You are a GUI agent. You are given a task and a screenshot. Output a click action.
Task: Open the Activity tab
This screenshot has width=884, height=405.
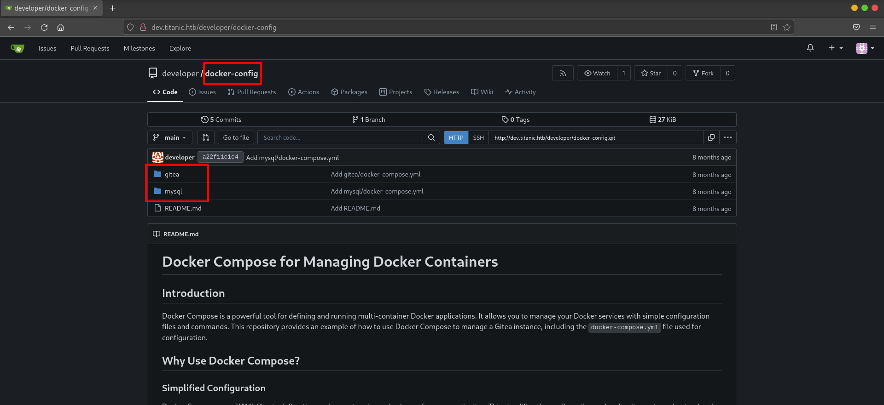tap(520, 92)
